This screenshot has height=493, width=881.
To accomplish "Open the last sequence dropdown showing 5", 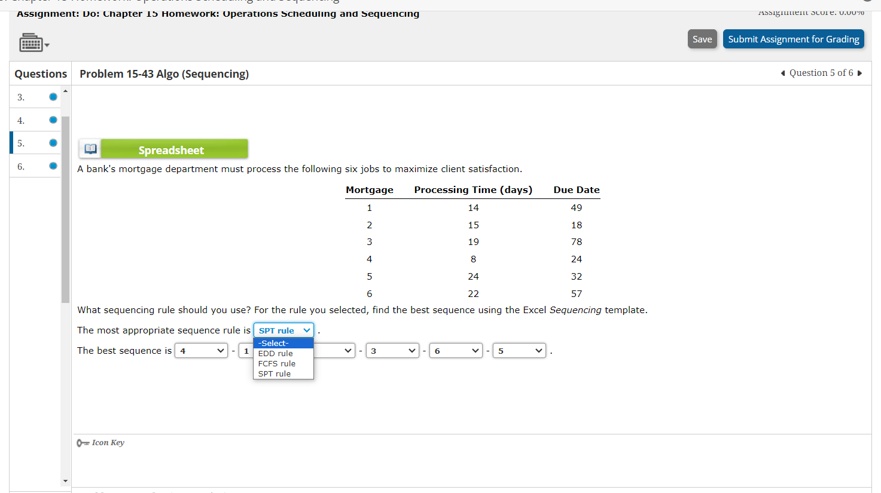I will click(x=519, y=350).
